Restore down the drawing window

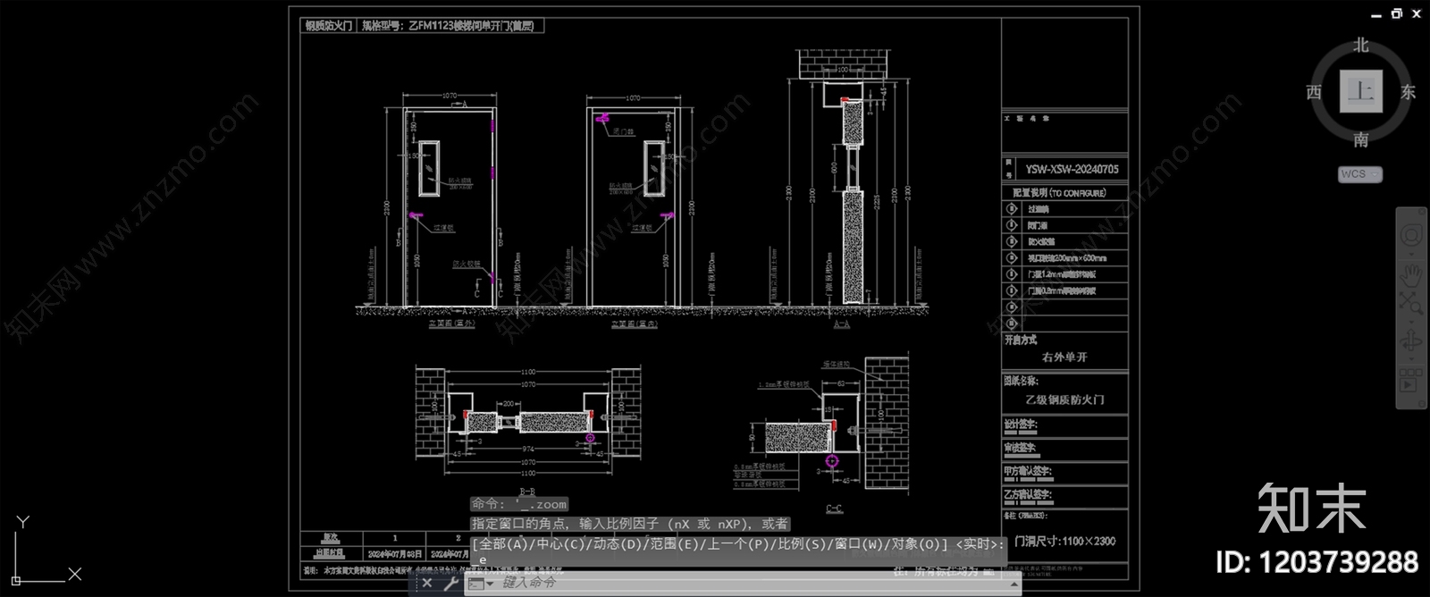pos(1397,13)
